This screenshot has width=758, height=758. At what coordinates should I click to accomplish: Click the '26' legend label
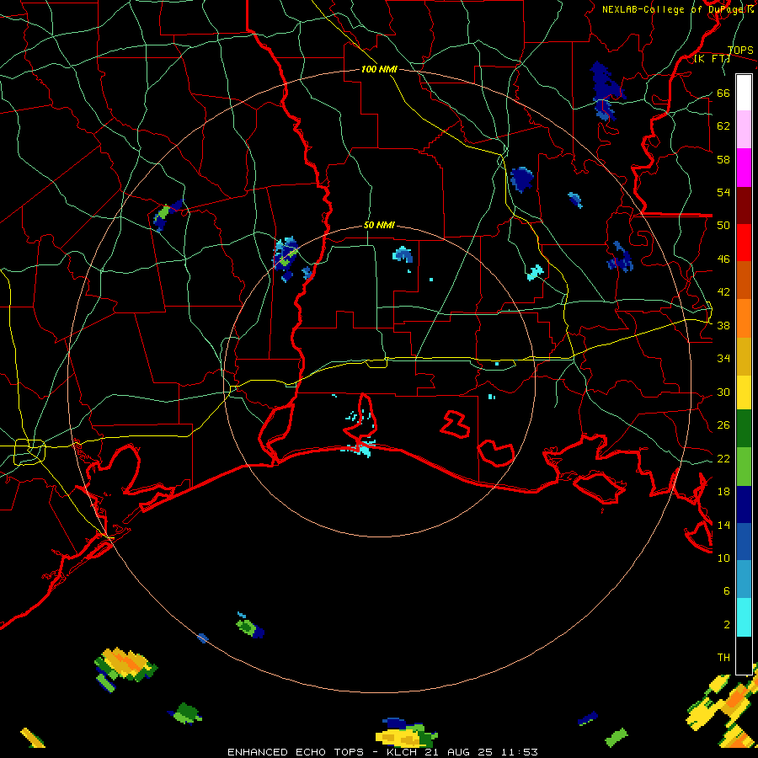click(723, 425)
